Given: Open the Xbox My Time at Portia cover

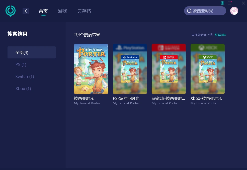Looking at the screenshot, I should point(208,69).
